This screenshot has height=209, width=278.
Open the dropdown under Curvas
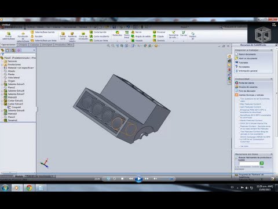[x=184, y=41]
